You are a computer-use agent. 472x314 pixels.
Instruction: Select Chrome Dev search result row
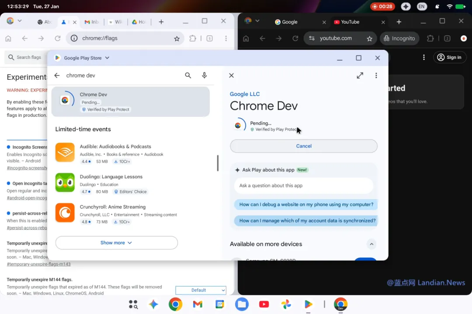(x=130, y=102)
